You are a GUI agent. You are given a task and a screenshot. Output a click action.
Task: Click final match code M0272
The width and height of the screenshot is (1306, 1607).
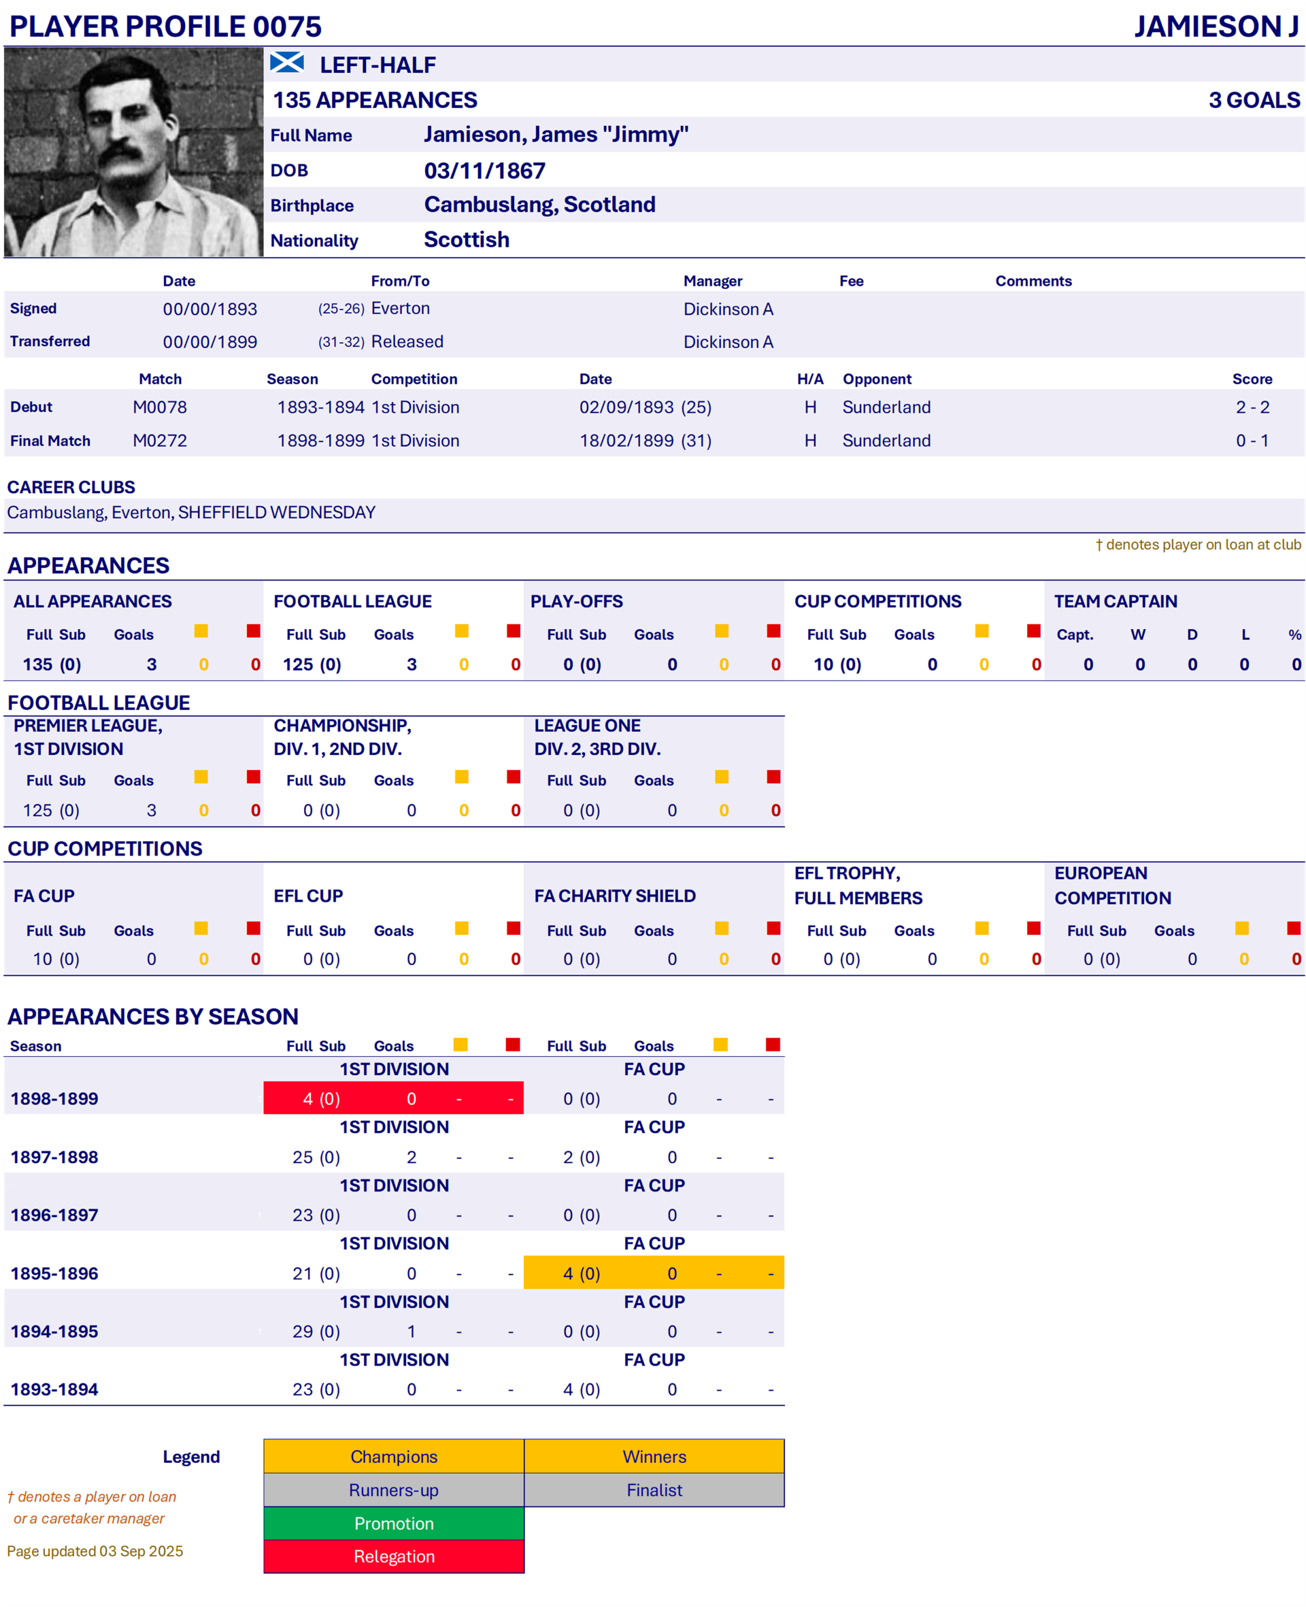tap(159, 441)
